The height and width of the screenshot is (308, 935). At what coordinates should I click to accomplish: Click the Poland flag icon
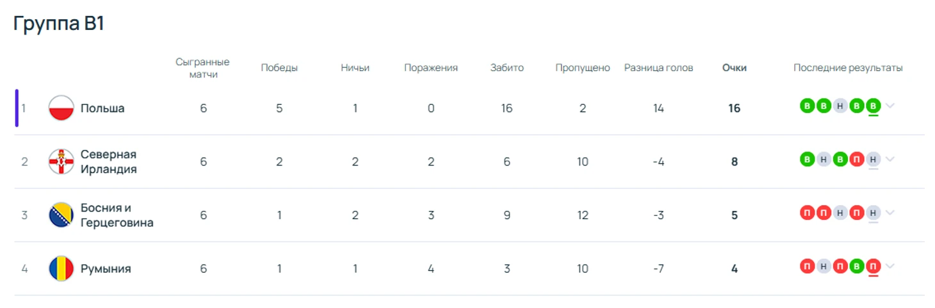(61, 108)
